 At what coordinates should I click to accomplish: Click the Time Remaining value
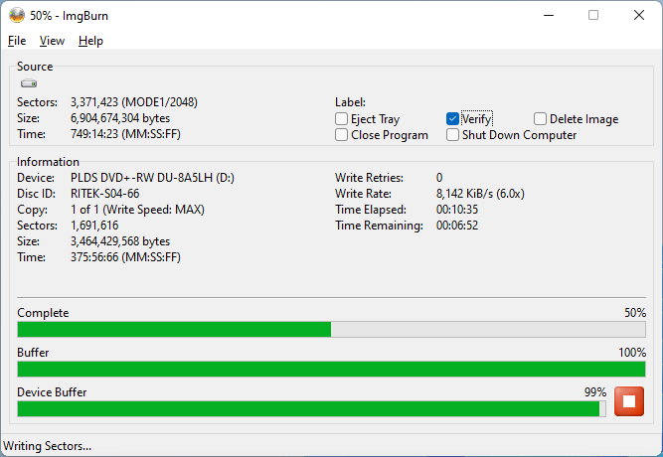point(457,226)
